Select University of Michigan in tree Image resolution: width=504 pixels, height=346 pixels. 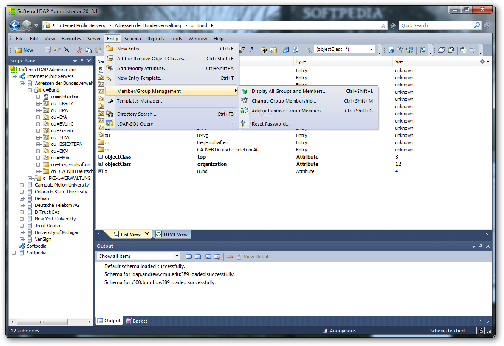[57, 233]
